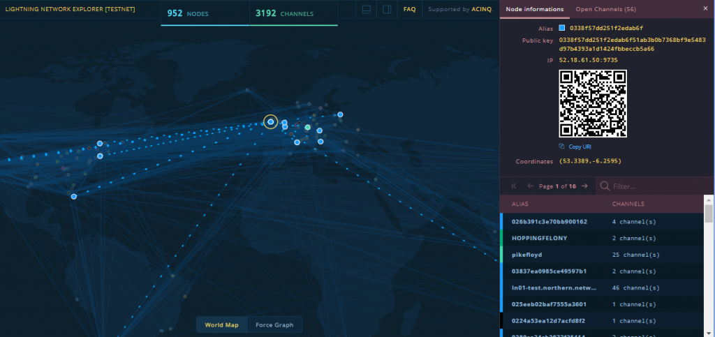Toggle the right side panel layout icon
Image resolution: width=715 pixels, height=337 pixels.
(x=387, y=9)
